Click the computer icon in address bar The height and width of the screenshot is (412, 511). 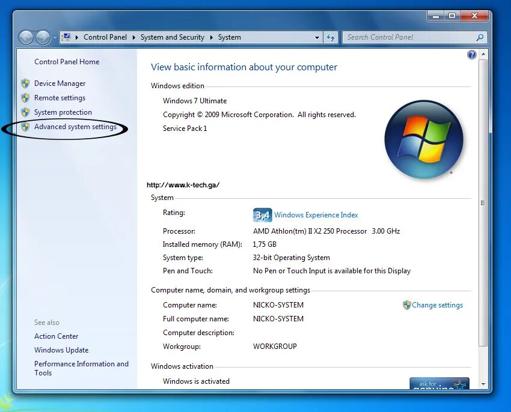(x=67, y=37)
